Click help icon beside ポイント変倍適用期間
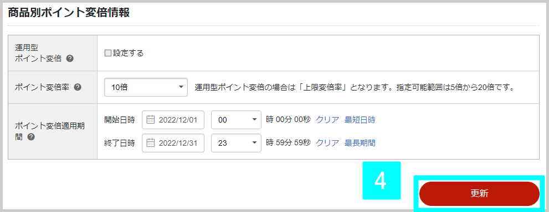The height and width of the screenshot is (212, 549). [x=31, y=137]
